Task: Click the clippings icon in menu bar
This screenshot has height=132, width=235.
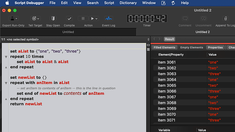Action: [x=163, y=3]
